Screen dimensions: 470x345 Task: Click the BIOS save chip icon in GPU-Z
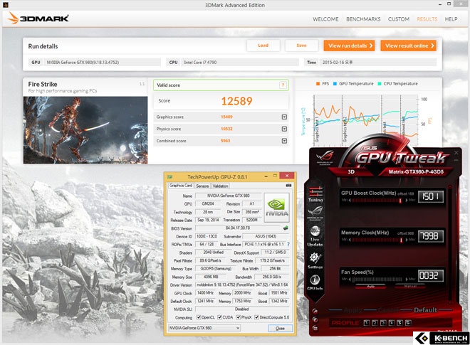[x=286, y=228]
